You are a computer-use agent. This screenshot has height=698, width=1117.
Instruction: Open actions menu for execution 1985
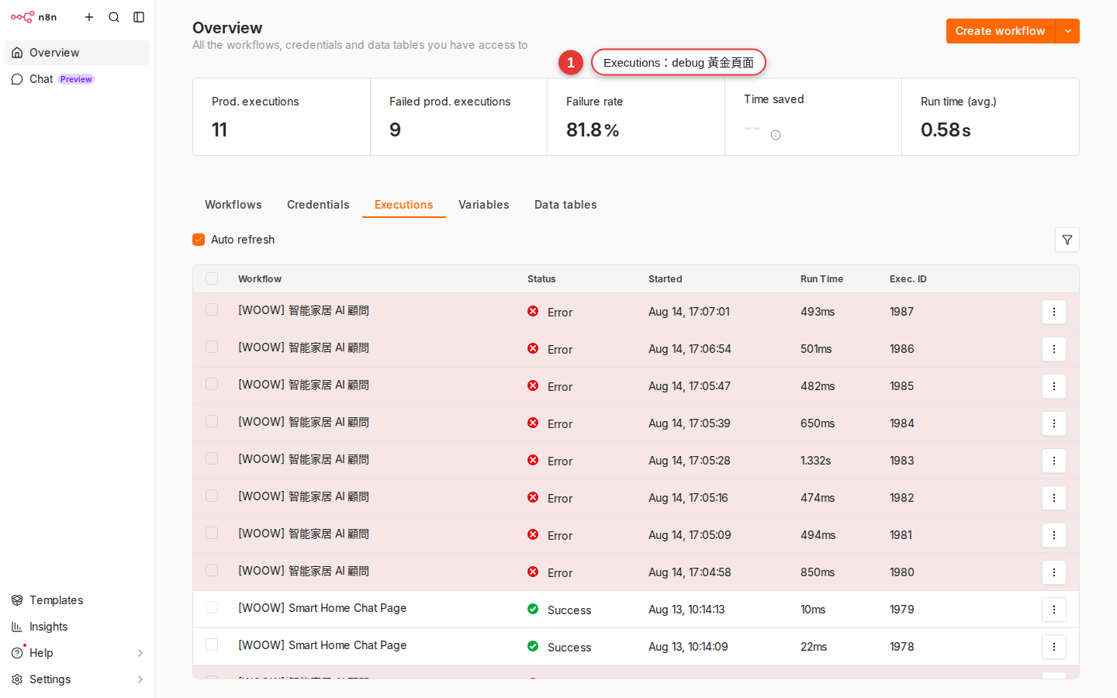click(1054, 386)
